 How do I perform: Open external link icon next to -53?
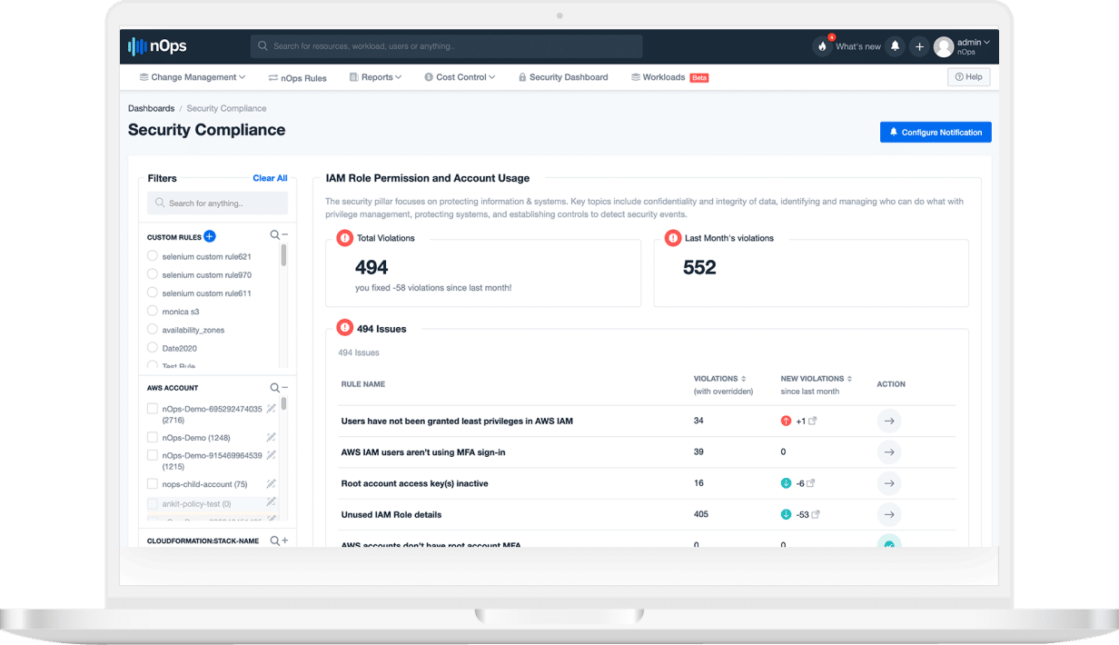click(x=816, y=514)
